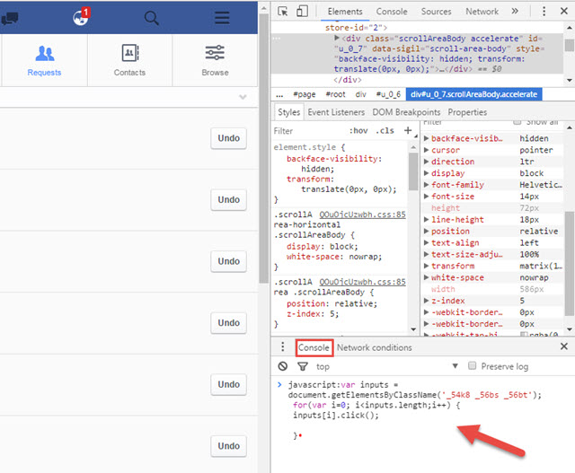Close the DevTools panel
The width and height of the screenshot is (575, 473).
click(x=564, y=11)
